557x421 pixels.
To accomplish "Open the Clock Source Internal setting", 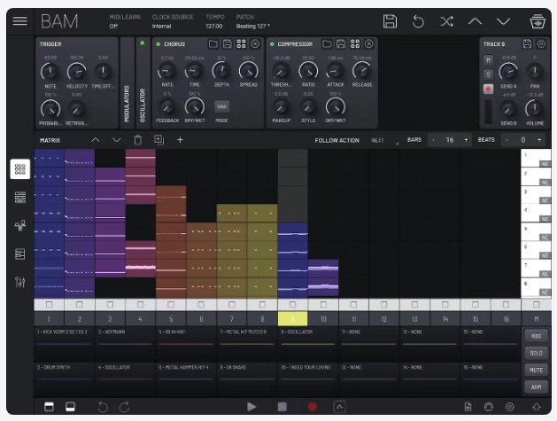I will tap(173, 21).
